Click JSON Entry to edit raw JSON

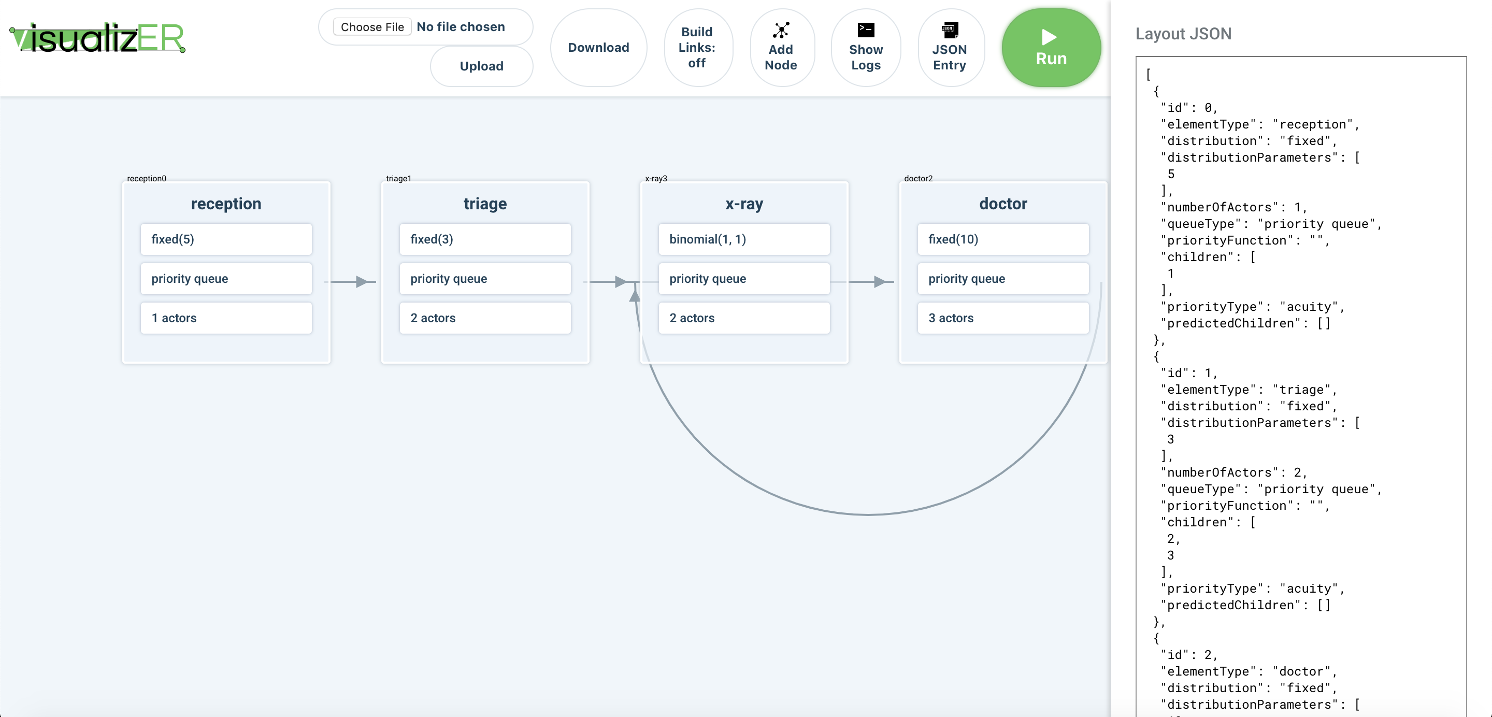pos(949,47)
